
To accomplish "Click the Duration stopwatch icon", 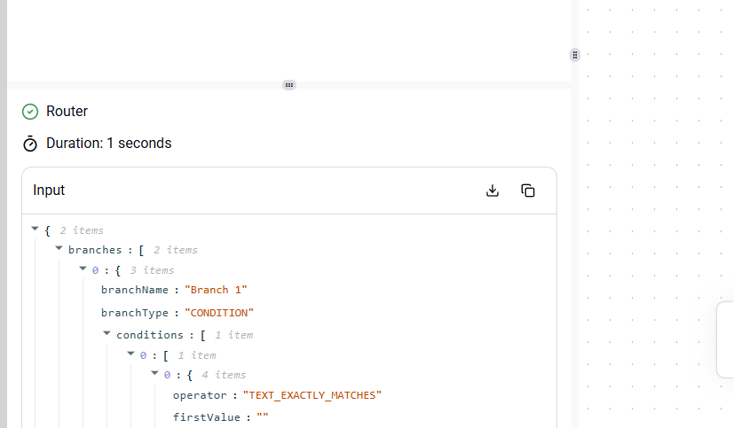I will click(30, 144).
